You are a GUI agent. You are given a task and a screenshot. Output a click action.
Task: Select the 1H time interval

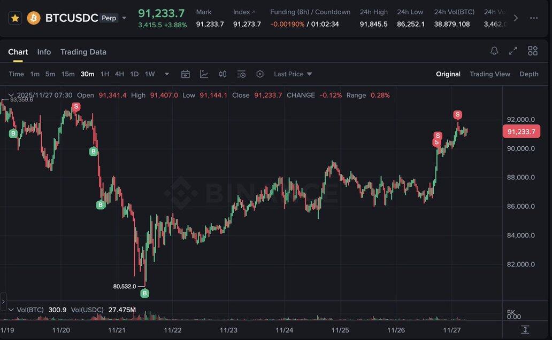point(105,74)
